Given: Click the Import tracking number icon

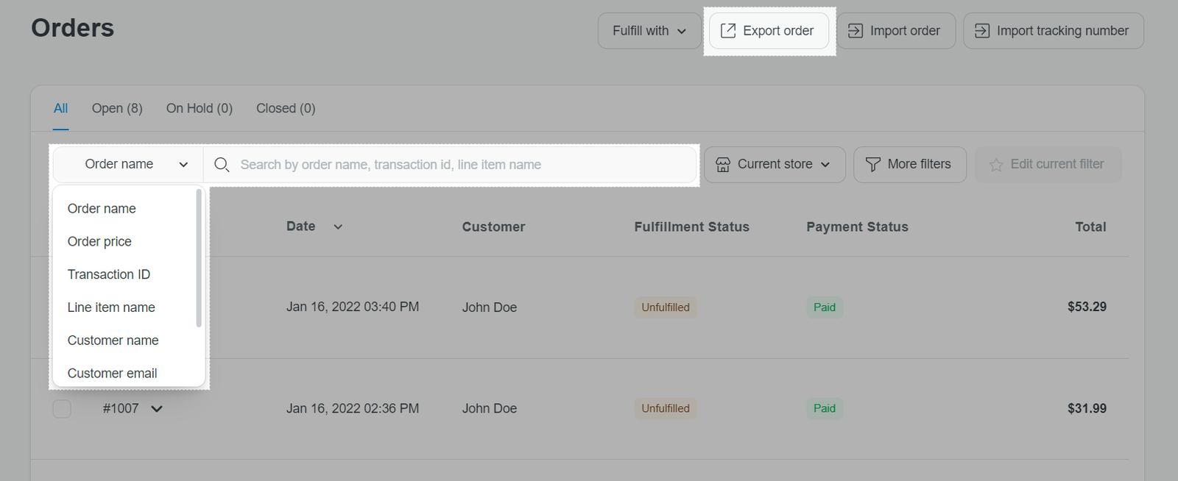Looking at the screenshot, I should [x=982, y=31].
